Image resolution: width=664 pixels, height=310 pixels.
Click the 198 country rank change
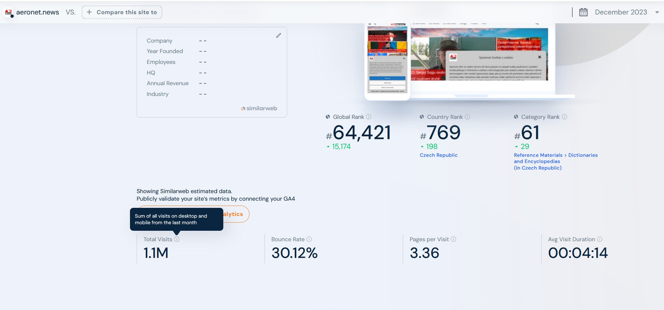(432, 147)
